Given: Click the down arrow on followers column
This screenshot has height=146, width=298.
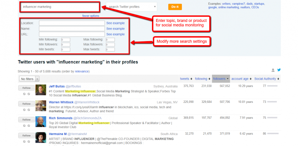Looking at the screenshot, I should [227, 79].
